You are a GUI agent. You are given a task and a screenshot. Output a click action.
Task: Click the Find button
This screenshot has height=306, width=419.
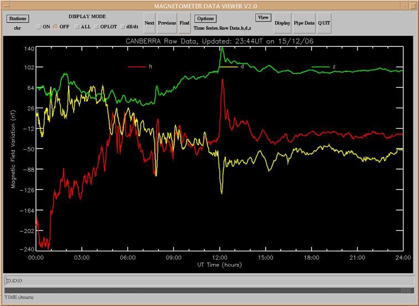184,23
